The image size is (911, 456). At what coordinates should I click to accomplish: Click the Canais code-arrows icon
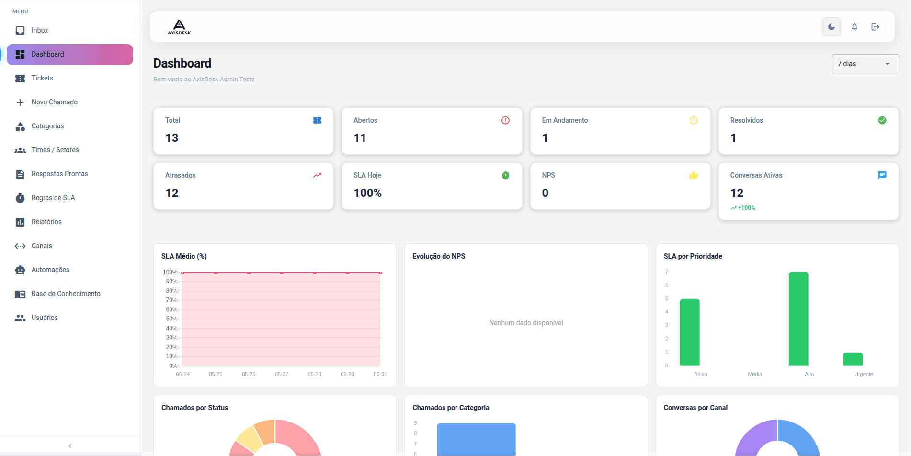[x=20, y=246]
